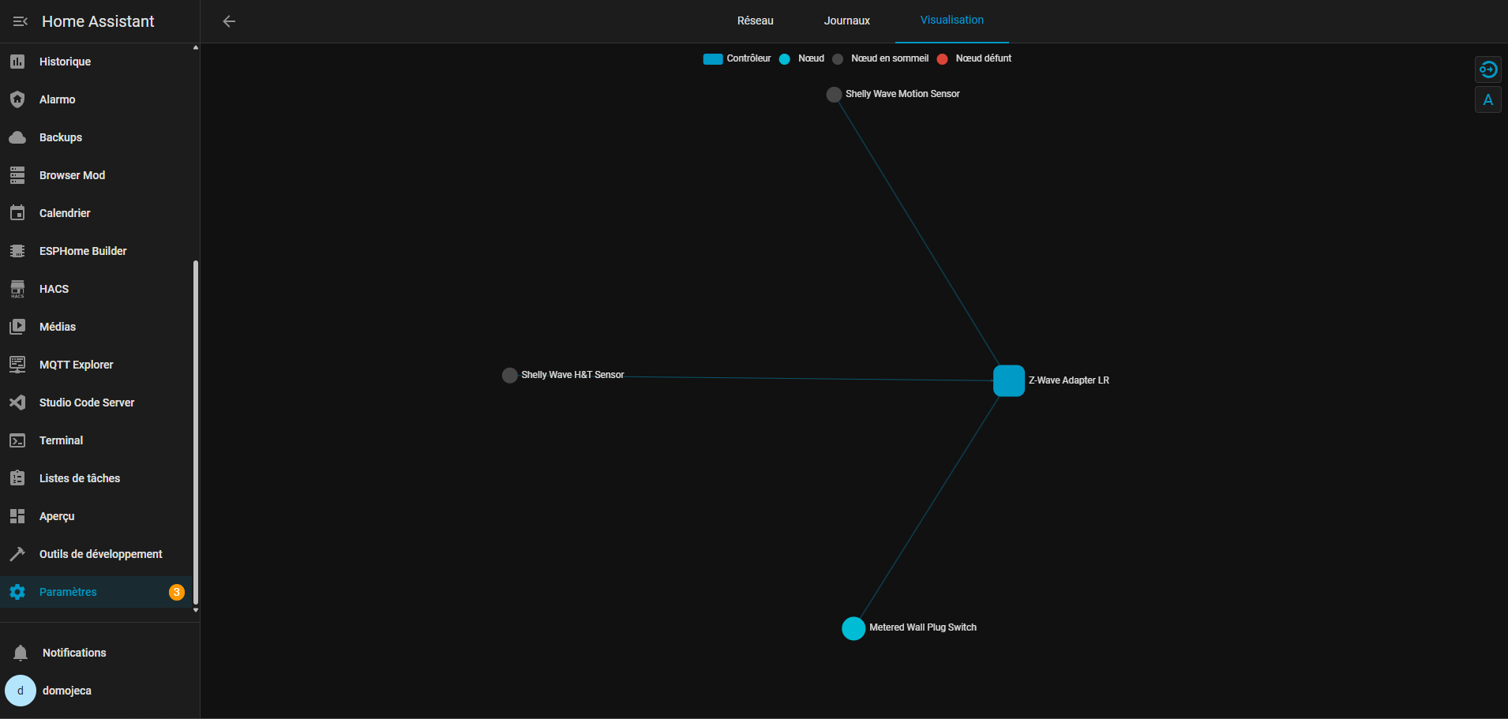Select the Z-Wave Adapter LR controller node
Image resolution: width=1508 pixels, height=719 pixels.
coord(1008,380)
